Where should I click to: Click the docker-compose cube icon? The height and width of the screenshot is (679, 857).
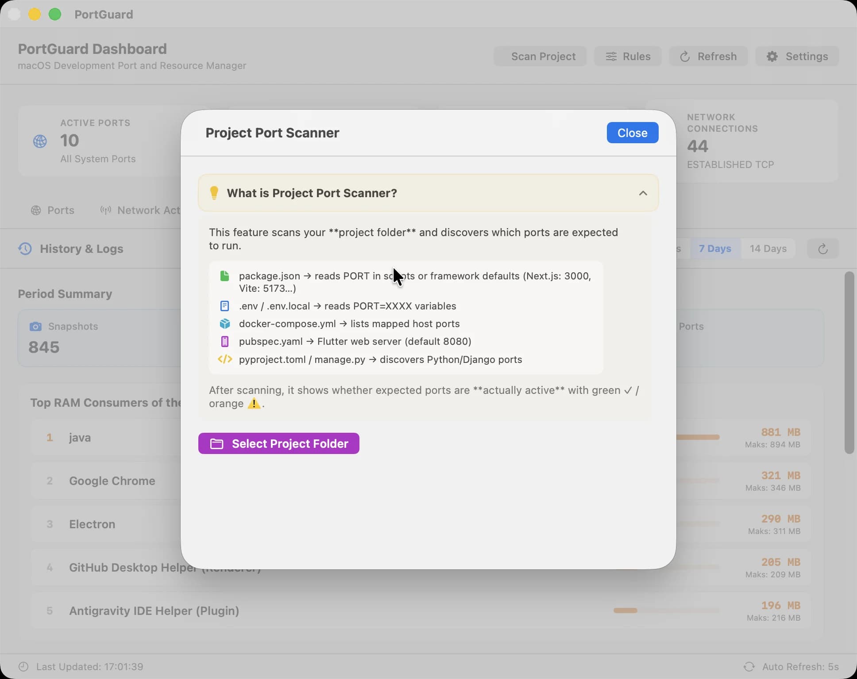pos(225,324)
